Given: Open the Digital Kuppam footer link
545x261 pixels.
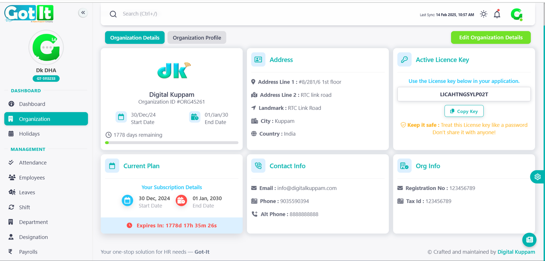Looking at the screenshot, I should [516, 252].
